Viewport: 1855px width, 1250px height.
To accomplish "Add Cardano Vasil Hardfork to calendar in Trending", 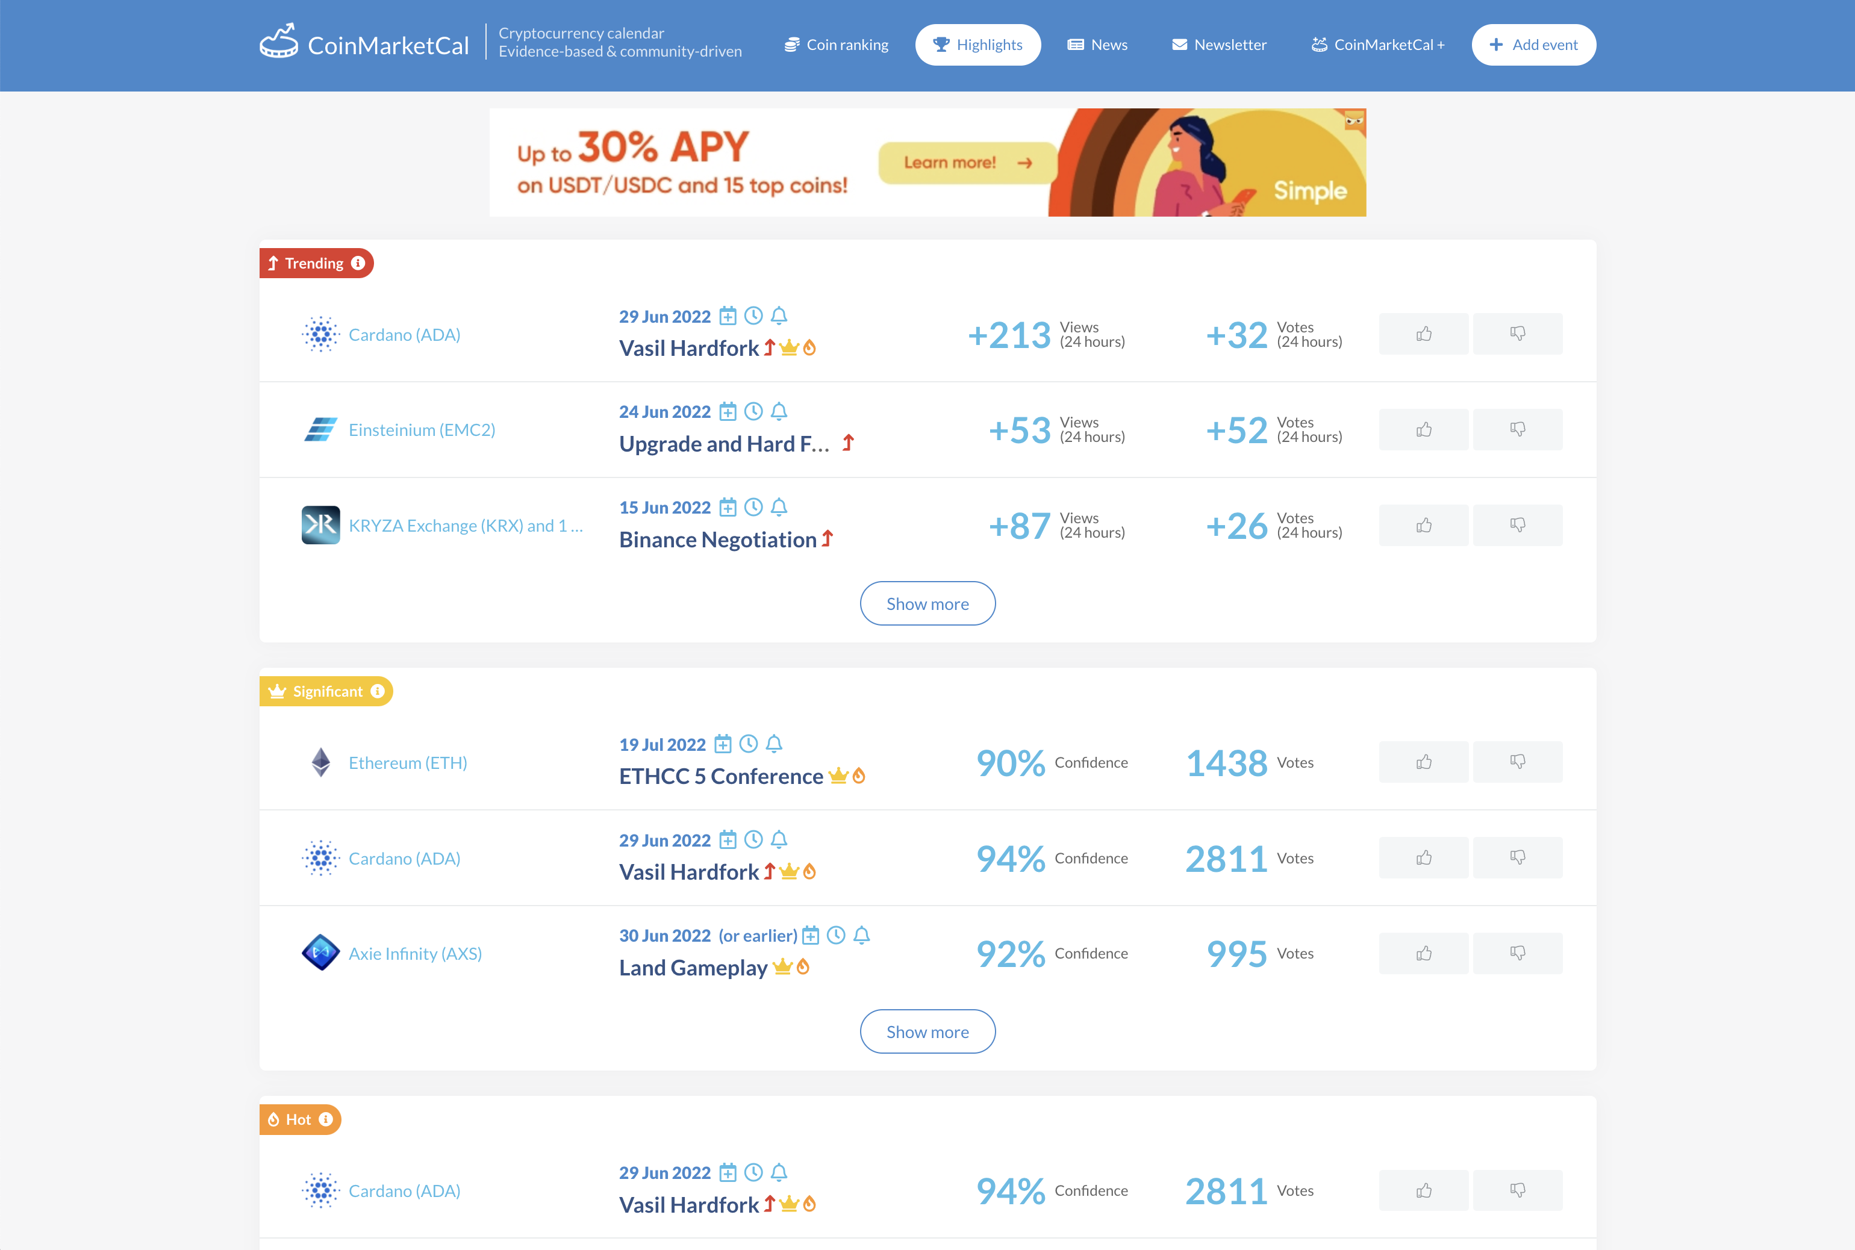I will click(x=728, y=317).
